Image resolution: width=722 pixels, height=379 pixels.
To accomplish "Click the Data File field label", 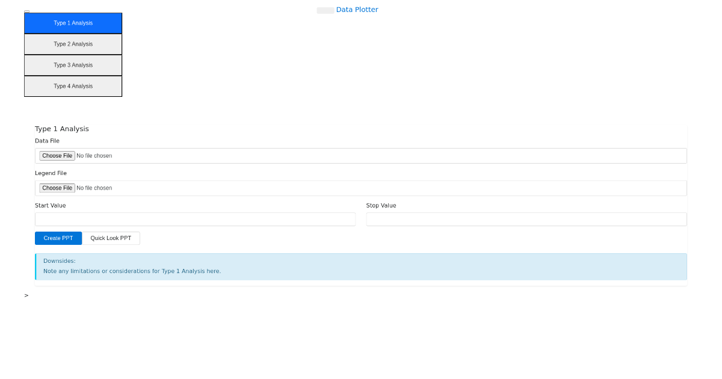I will click(47, 141).
